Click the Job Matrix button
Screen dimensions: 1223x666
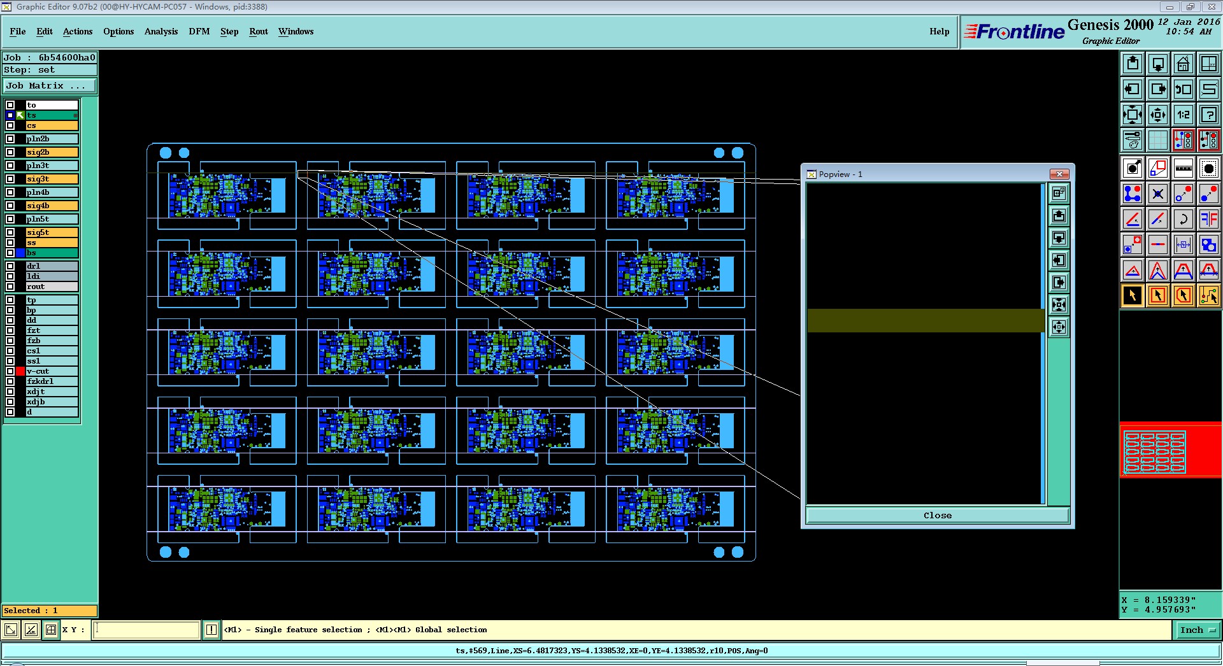50,86
